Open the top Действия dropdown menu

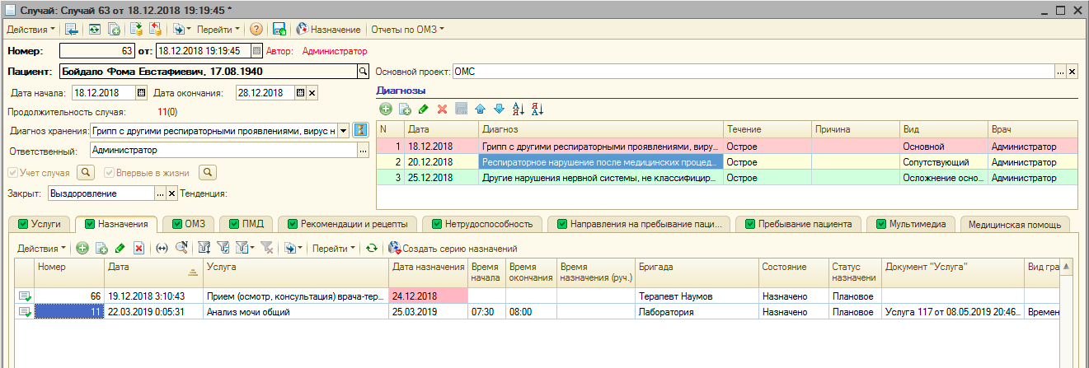point(31,30)
